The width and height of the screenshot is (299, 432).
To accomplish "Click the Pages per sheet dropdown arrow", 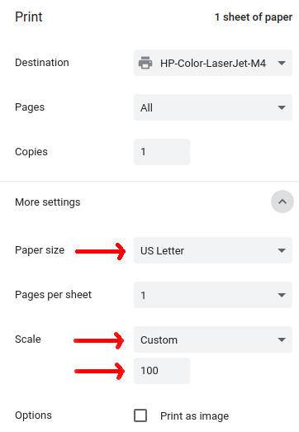I will click(x=282, y=295).
